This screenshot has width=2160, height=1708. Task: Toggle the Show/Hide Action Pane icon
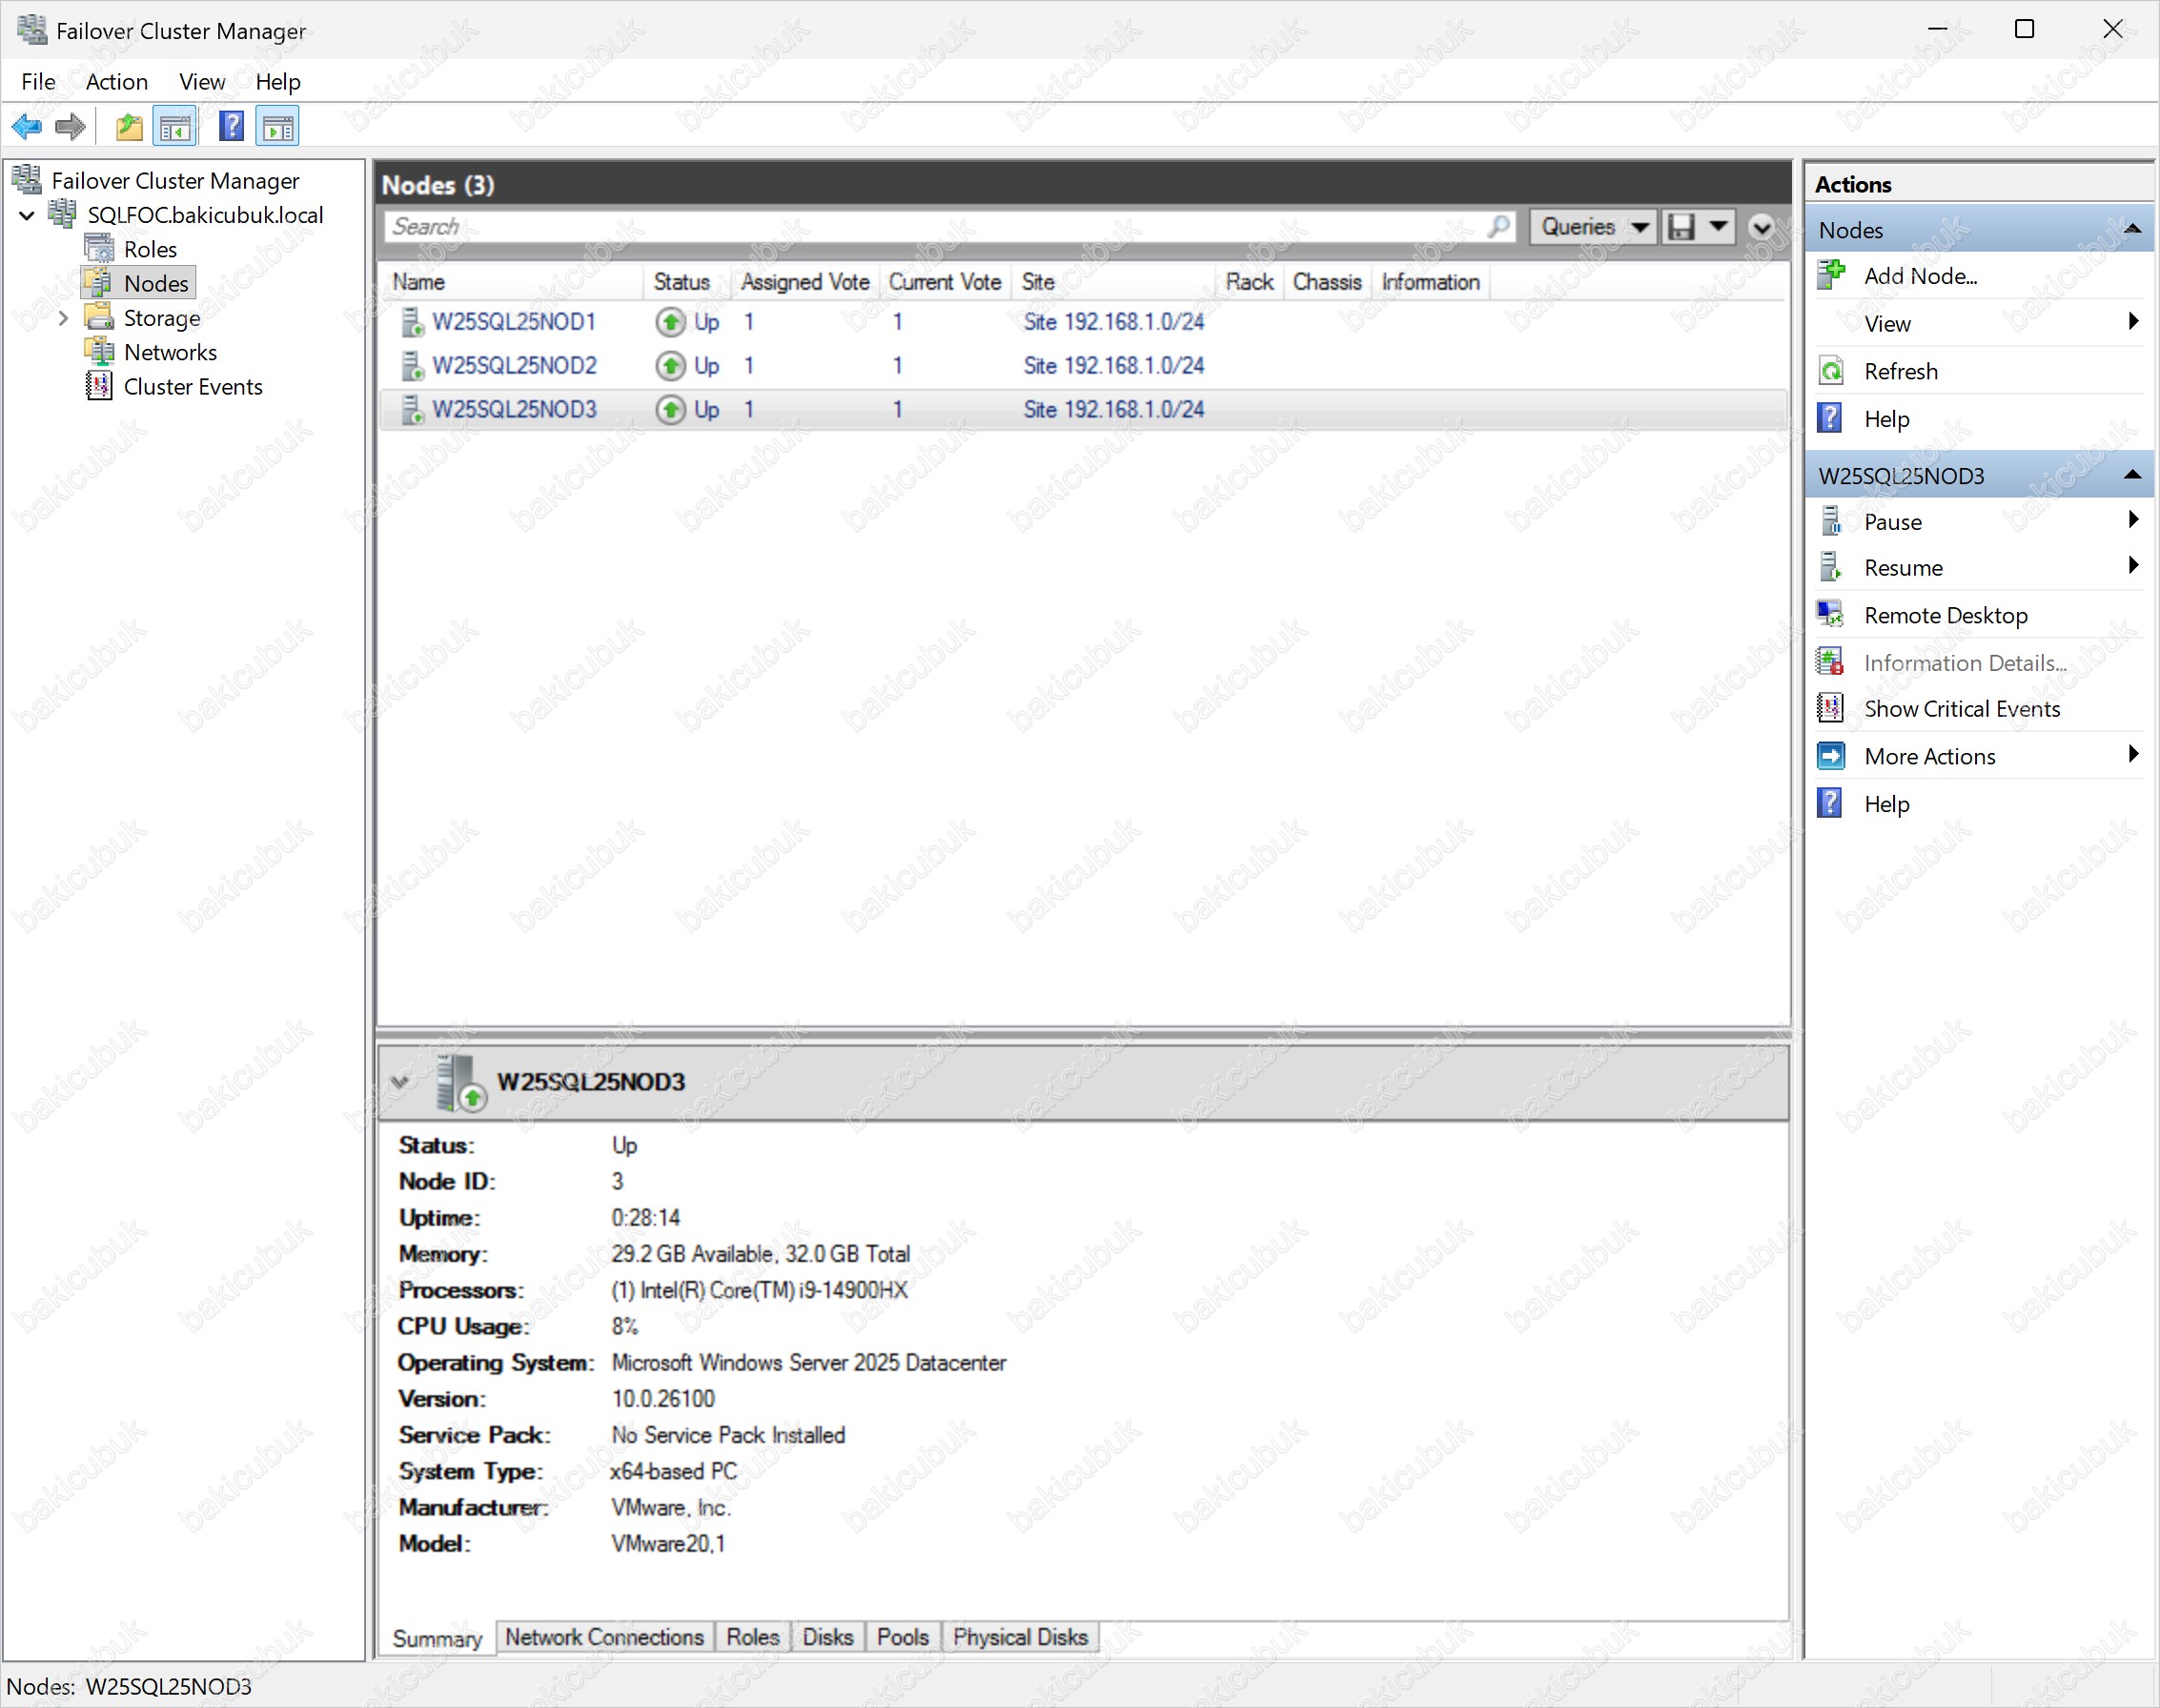[278, 127]
